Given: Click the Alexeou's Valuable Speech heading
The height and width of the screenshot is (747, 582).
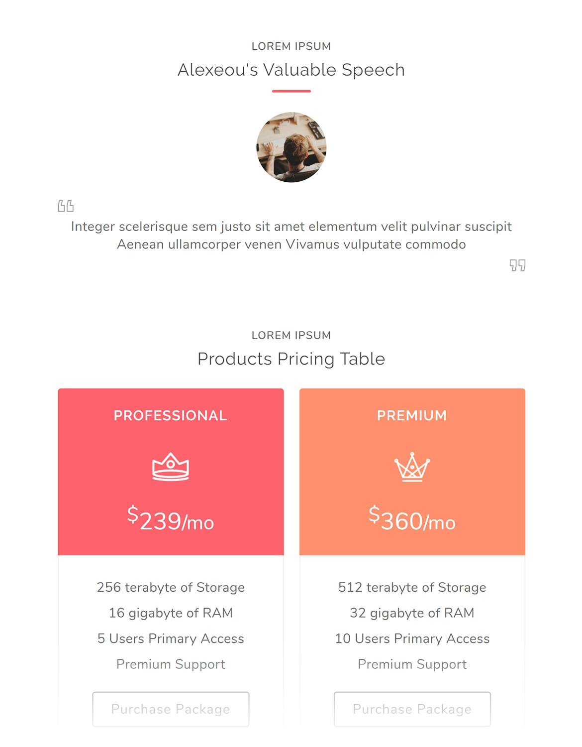Looking at the screenshot, I should (x=291, y=70).
